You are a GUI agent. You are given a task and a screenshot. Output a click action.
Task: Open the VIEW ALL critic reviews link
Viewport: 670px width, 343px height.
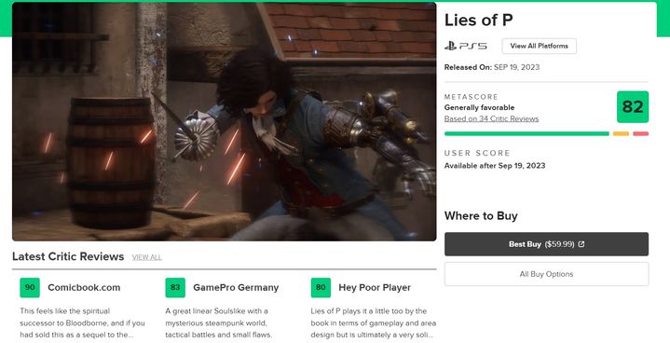(x=146, y=257)
